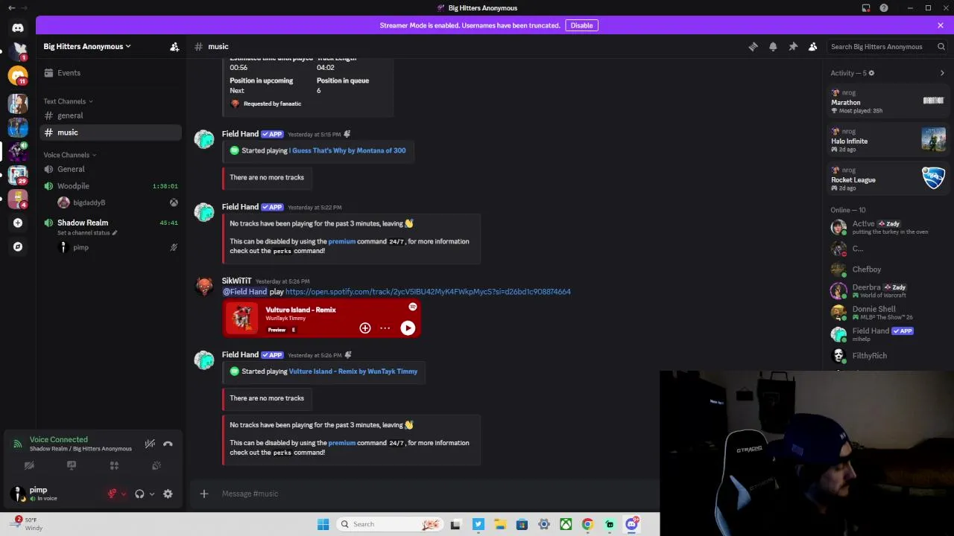The width and height of the screenshot is (954, 536).
Task: Open the Help question mark icon
Action: point(884,8)
